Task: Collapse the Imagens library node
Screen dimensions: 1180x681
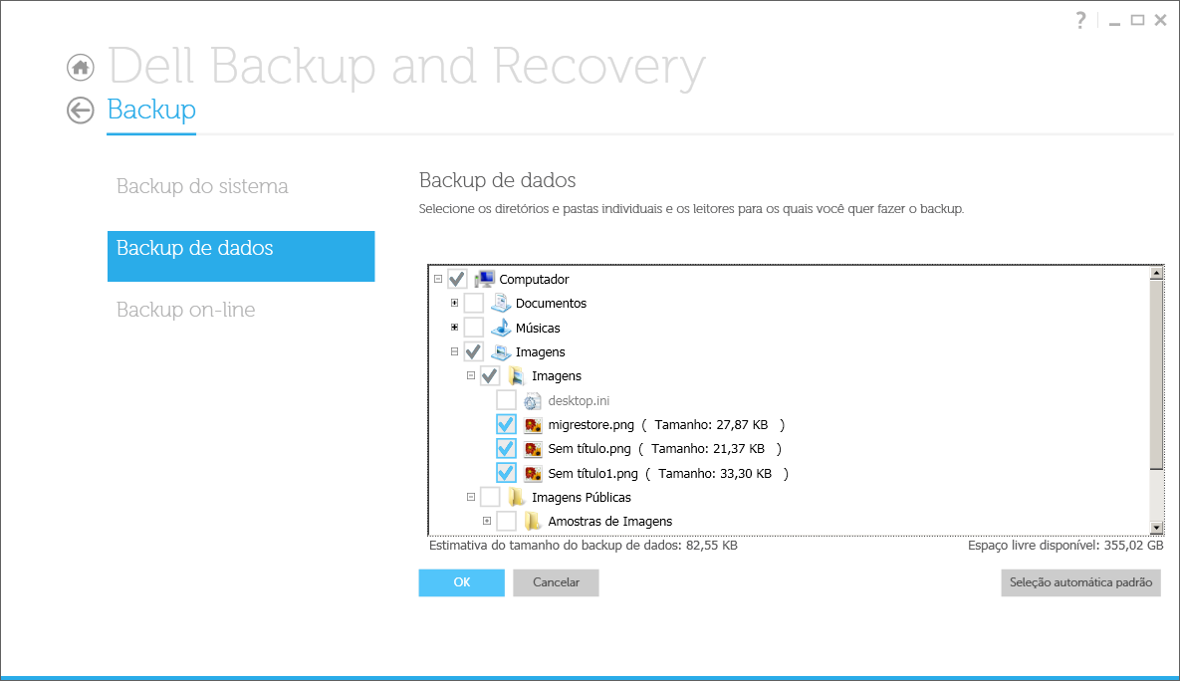Action: coord(454,351)
